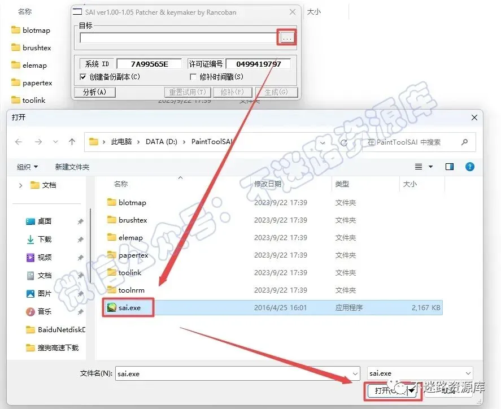The image size is (501, 409).
Task: Open 音乐 in the quick access sidebar
Action: pyautogui.click(x=38, y=311)
